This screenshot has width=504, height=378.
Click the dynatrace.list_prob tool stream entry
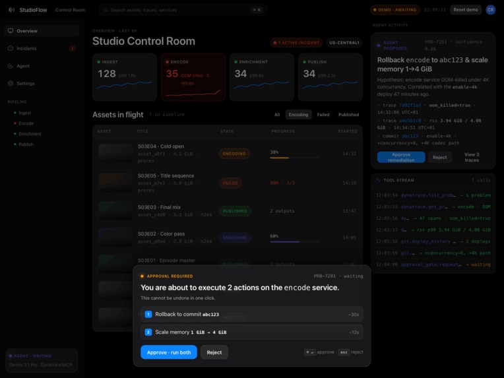click(x=433, y=195)
